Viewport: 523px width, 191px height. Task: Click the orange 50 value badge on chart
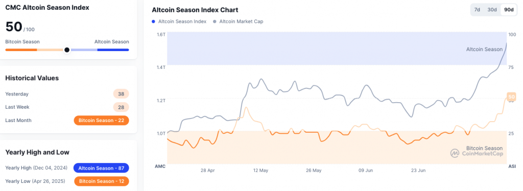[511, 97]
